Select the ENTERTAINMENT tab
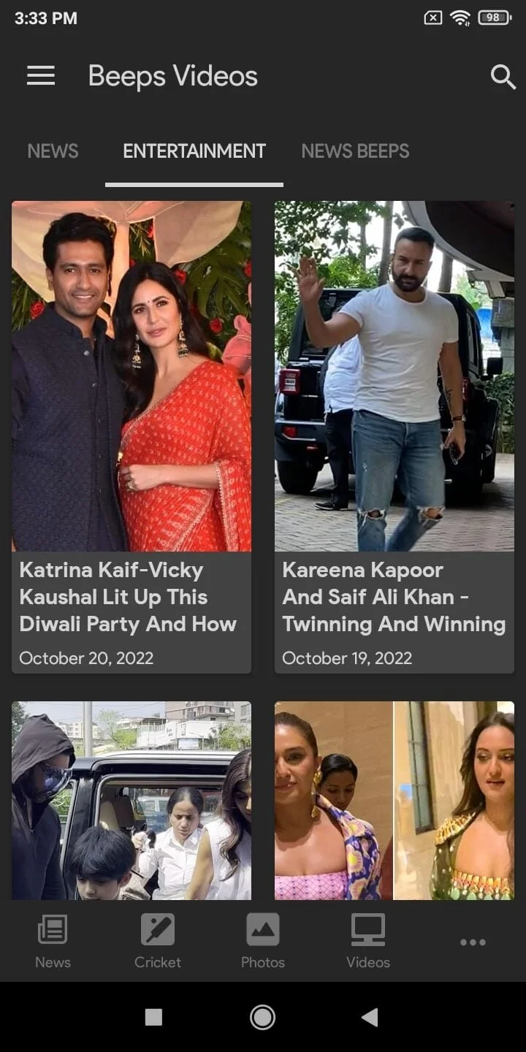 [194, 151]
